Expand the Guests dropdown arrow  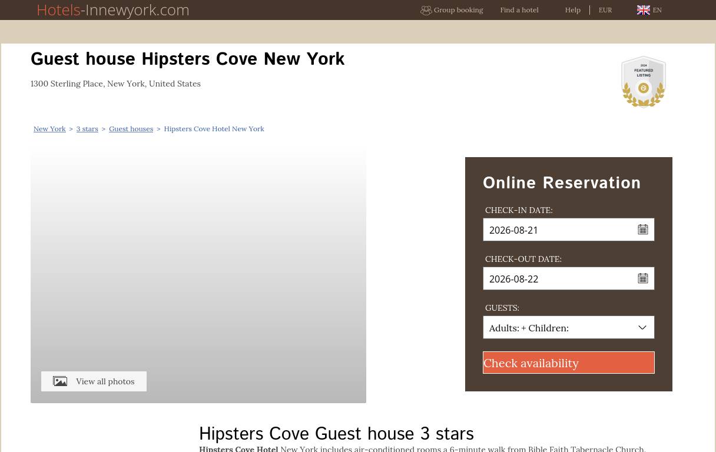coord(642,328)
